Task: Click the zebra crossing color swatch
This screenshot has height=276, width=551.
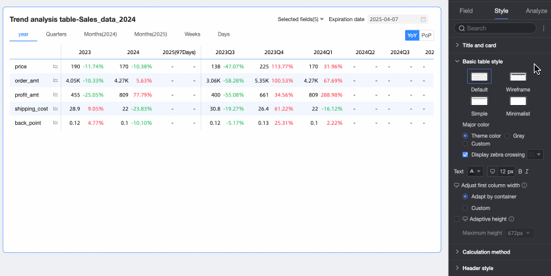Action: (535, 155)
